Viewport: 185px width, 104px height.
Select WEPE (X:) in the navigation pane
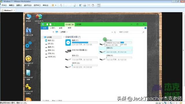tap(51, 57)
